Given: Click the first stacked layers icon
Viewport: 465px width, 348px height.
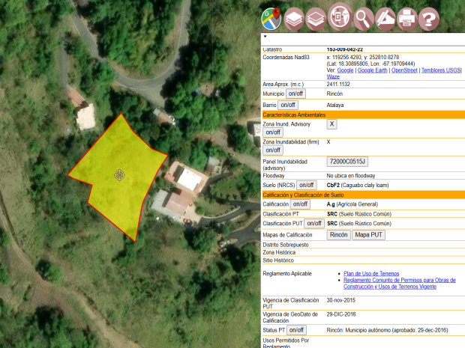Looking at the screenshot, I should click(x=294, y=16).
